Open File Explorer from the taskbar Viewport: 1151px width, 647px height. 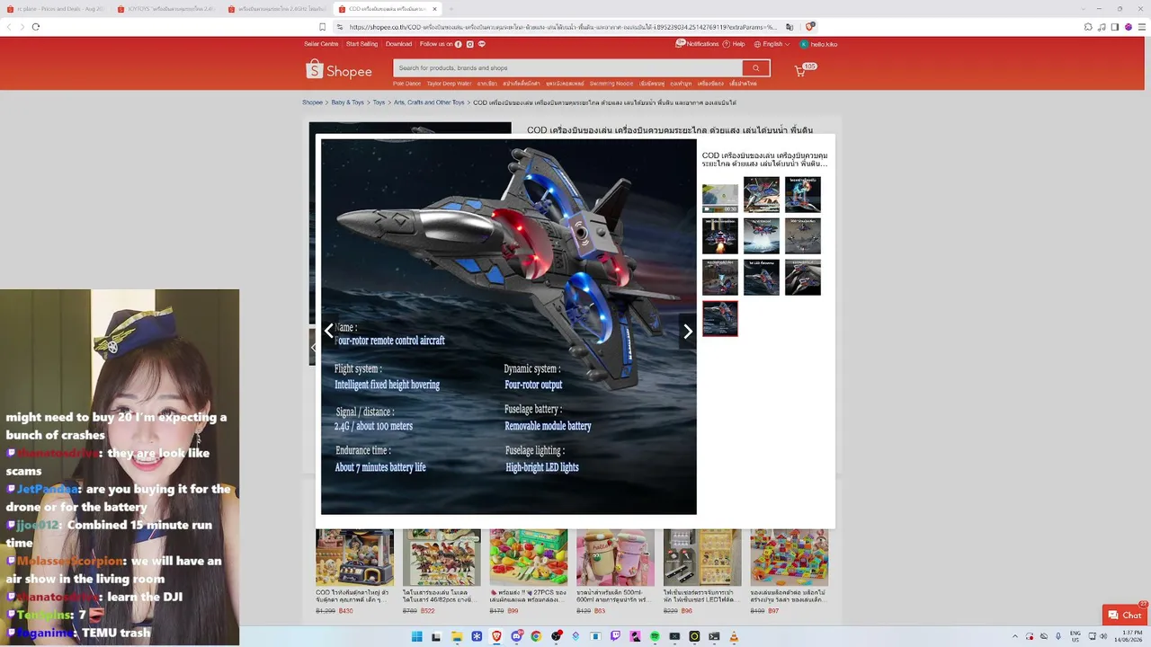(457, 637)
